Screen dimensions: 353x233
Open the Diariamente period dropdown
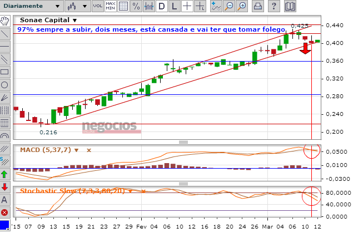pos(32,6)
